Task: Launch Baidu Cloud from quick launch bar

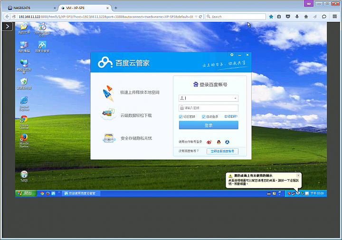Action: [53, 193]
